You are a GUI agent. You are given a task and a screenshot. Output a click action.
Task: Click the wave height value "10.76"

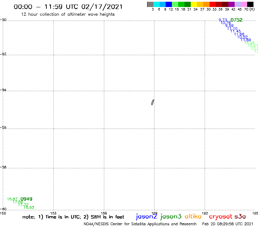[x=226, y=23]
